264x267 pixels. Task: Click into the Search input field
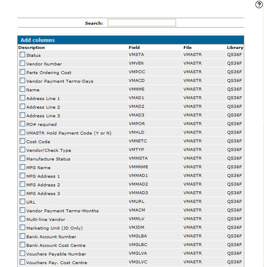(141, 23)
